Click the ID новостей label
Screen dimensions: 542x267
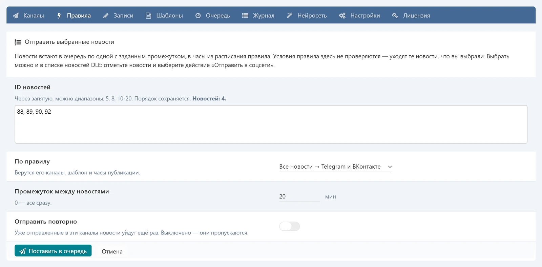(33, 87)
